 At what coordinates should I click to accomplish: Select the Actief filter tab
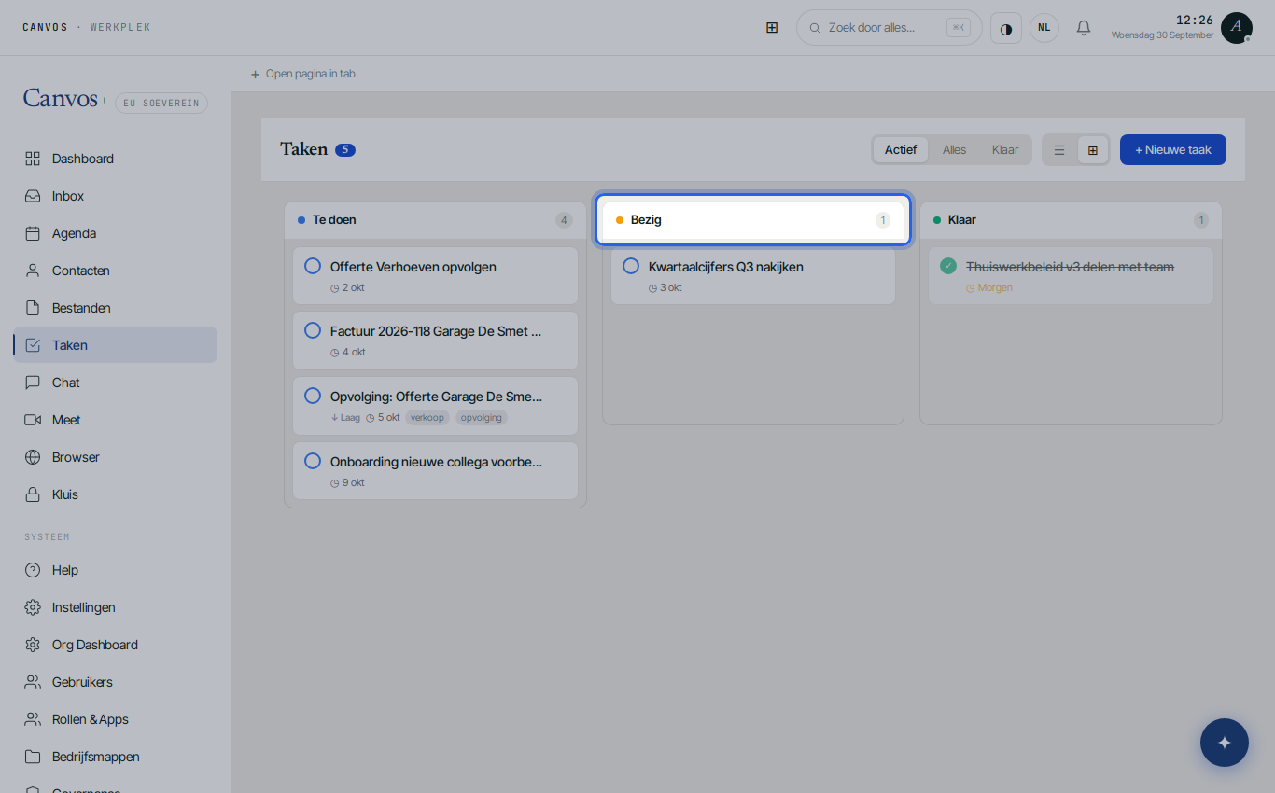pos(901,150)
